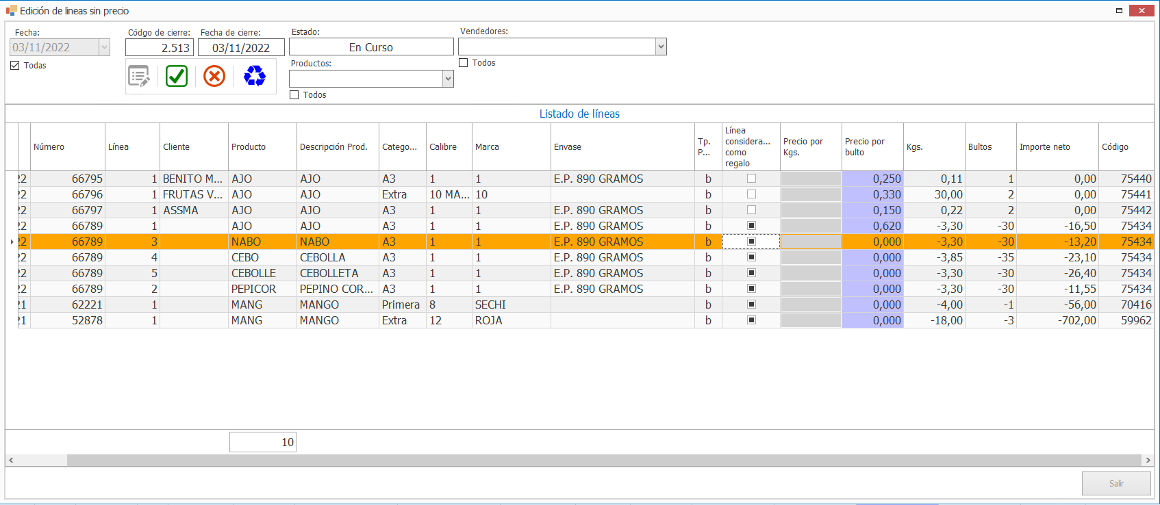This screenshot has width=1160, height=505.
Task: Enable Todos checkbox under Productos
Action: (x=294, y=95)
